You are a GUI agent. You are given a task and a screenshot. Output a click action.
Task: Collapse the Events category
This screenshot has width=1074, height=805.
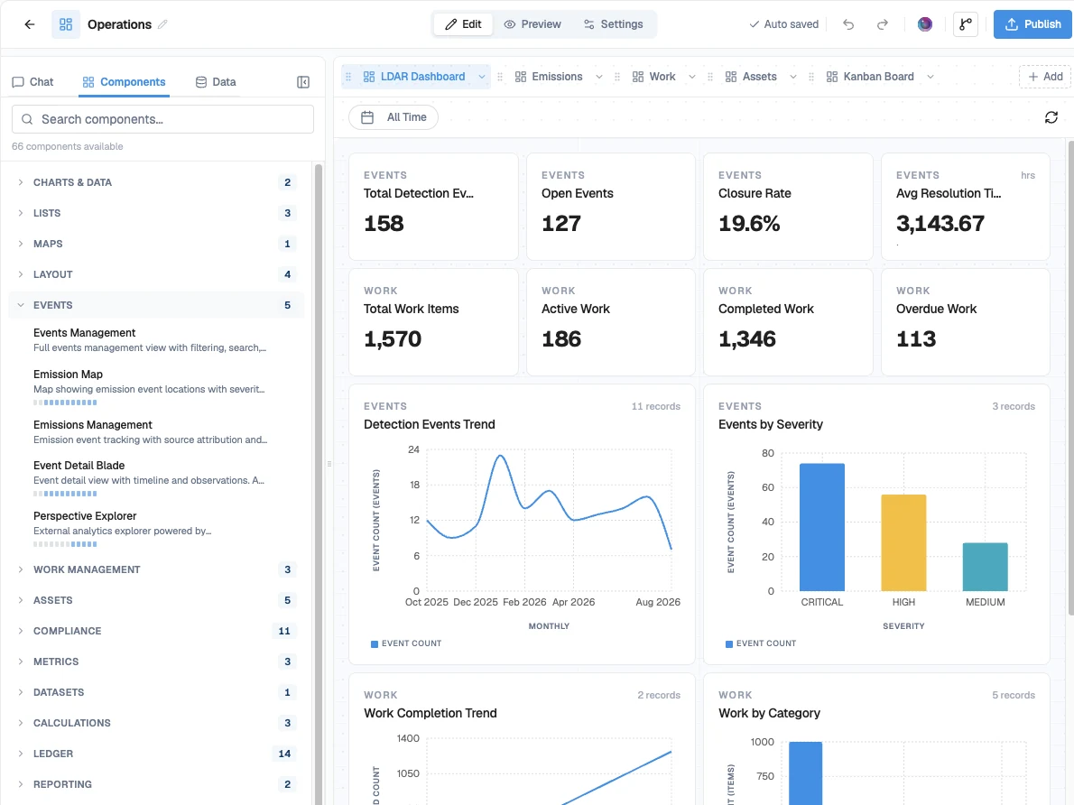click(x=156, y=305)
